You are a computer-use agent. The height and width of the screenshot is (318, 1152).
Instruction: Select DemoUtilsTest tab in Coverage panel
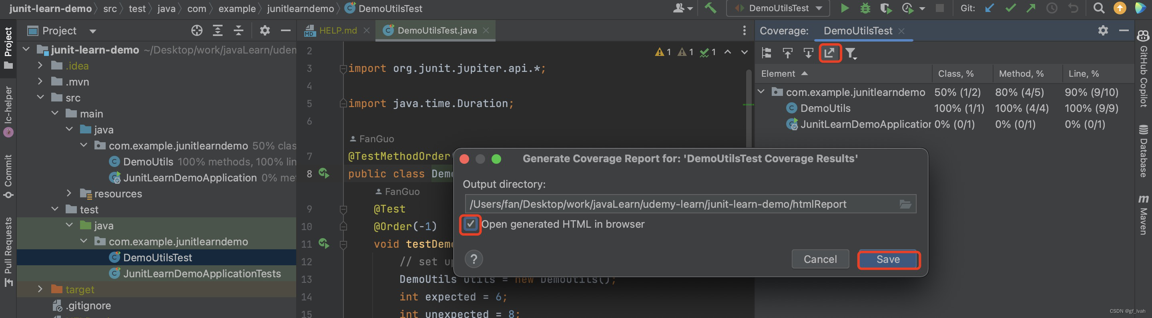click(857, 31)
